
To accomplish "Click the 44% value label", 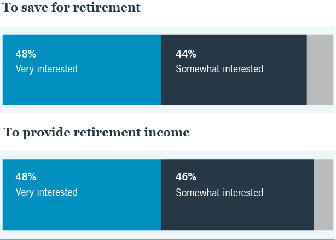I will coord(186,54).
